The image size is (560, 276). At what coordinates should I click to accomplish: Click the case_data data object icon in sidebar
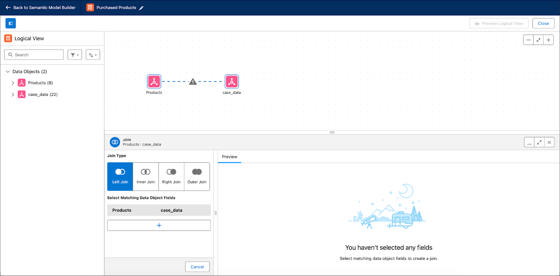[x=22, y=94]
